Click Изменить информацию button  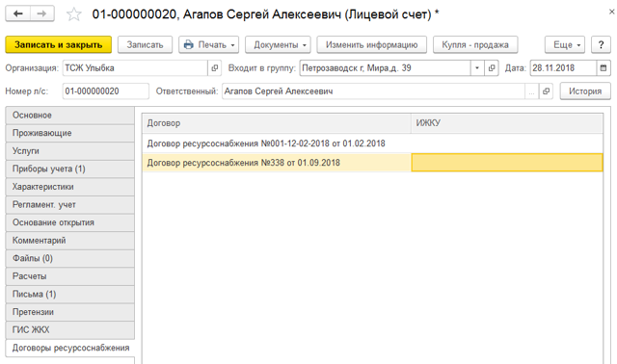pos(371,45)
